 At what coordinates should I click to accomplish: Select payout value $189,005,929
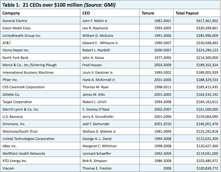point(207,73)
